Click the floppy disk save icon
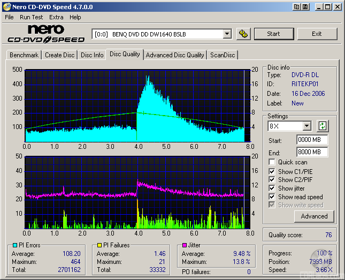 click(x=305, y=7)
